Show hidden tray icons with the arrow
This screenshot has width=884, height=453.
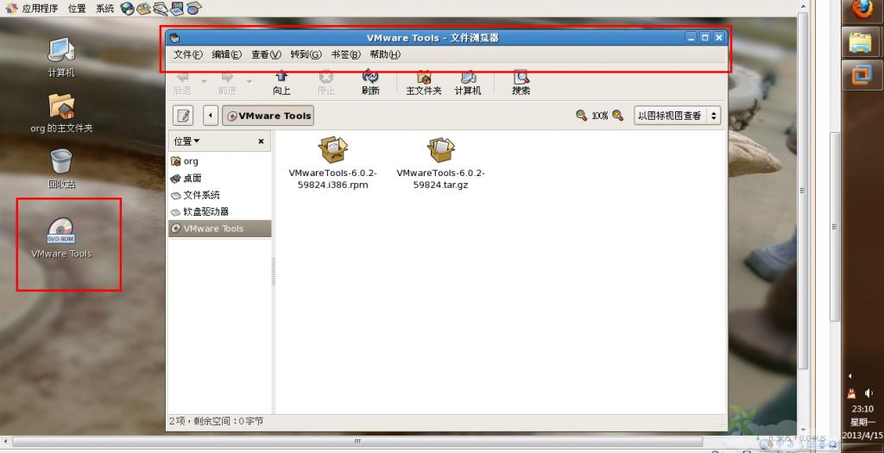pyautogui.click(x=850, y=376)
